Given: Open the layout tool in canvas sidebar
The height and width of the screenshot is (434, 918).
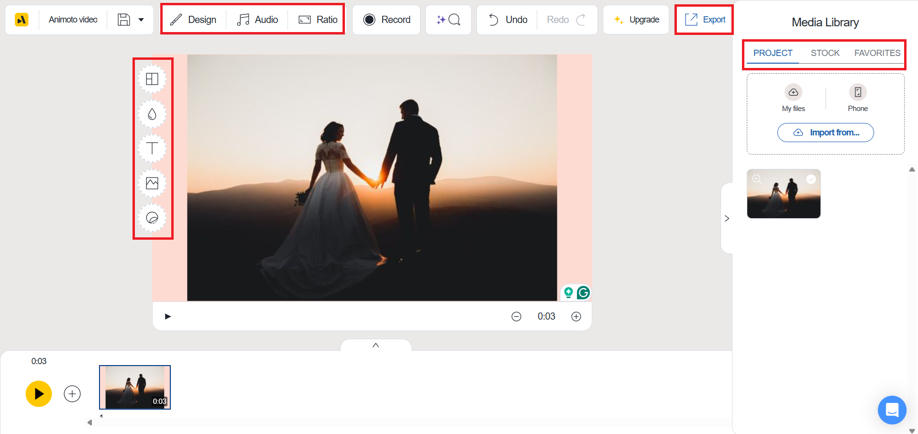Looking at the screenshot, I should [152, 79].
